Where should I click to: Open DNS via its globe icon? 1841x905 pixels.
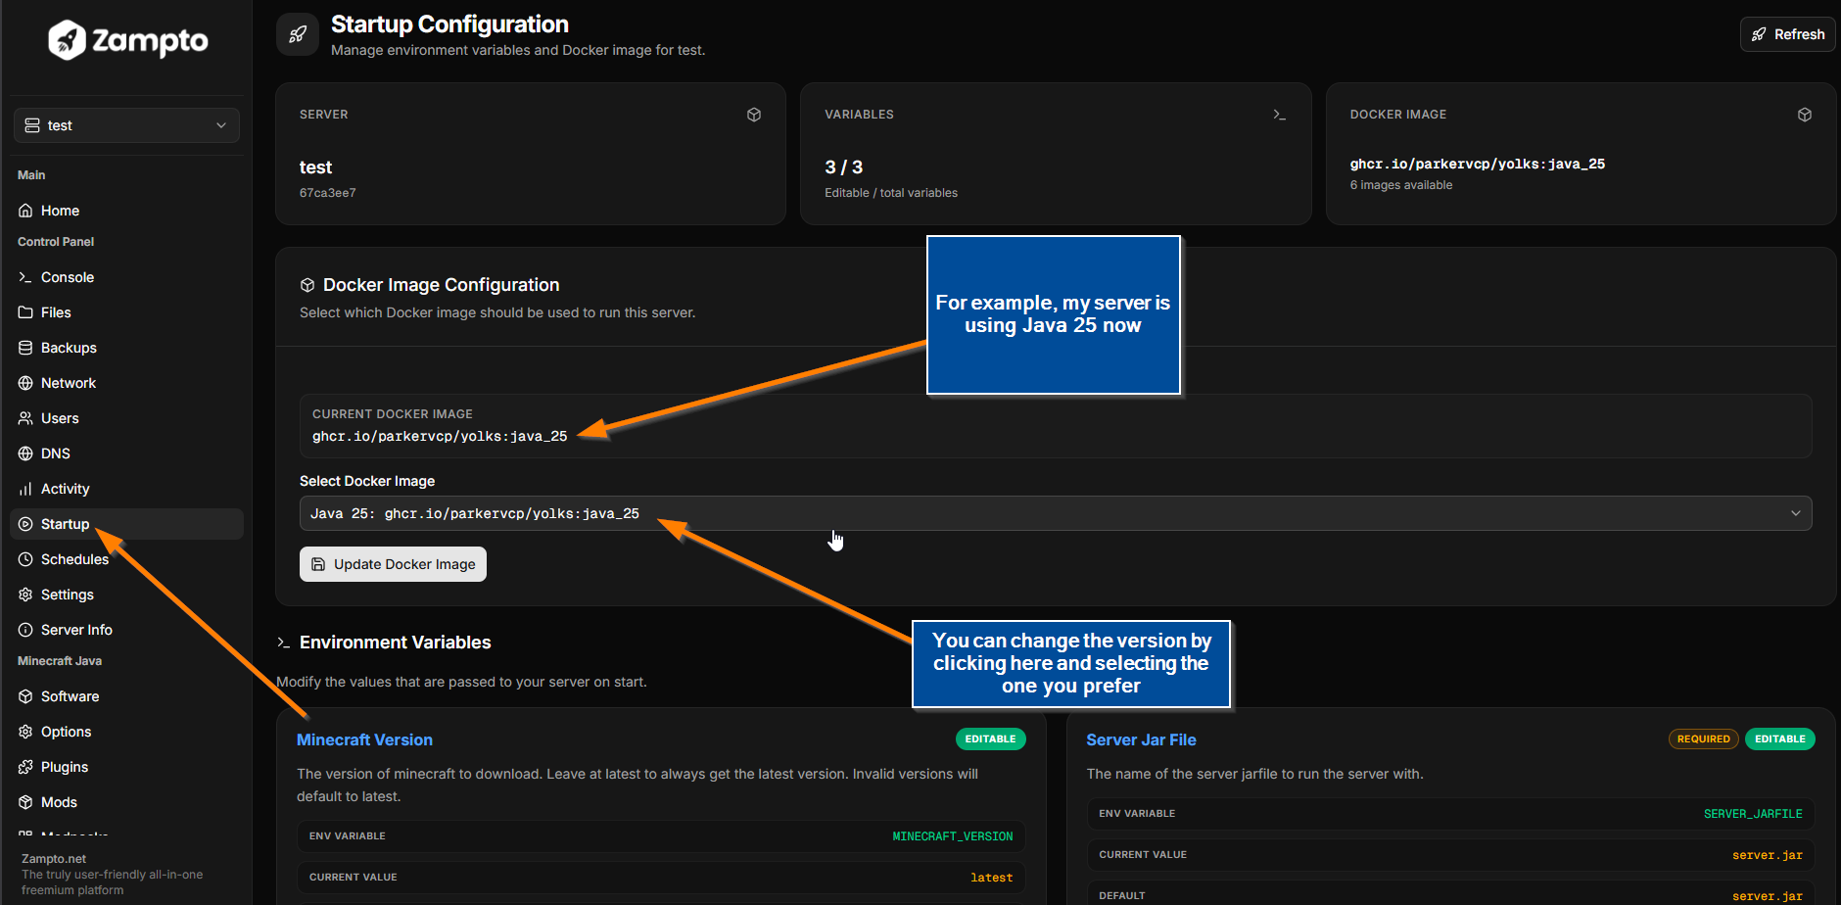[25, 453]
